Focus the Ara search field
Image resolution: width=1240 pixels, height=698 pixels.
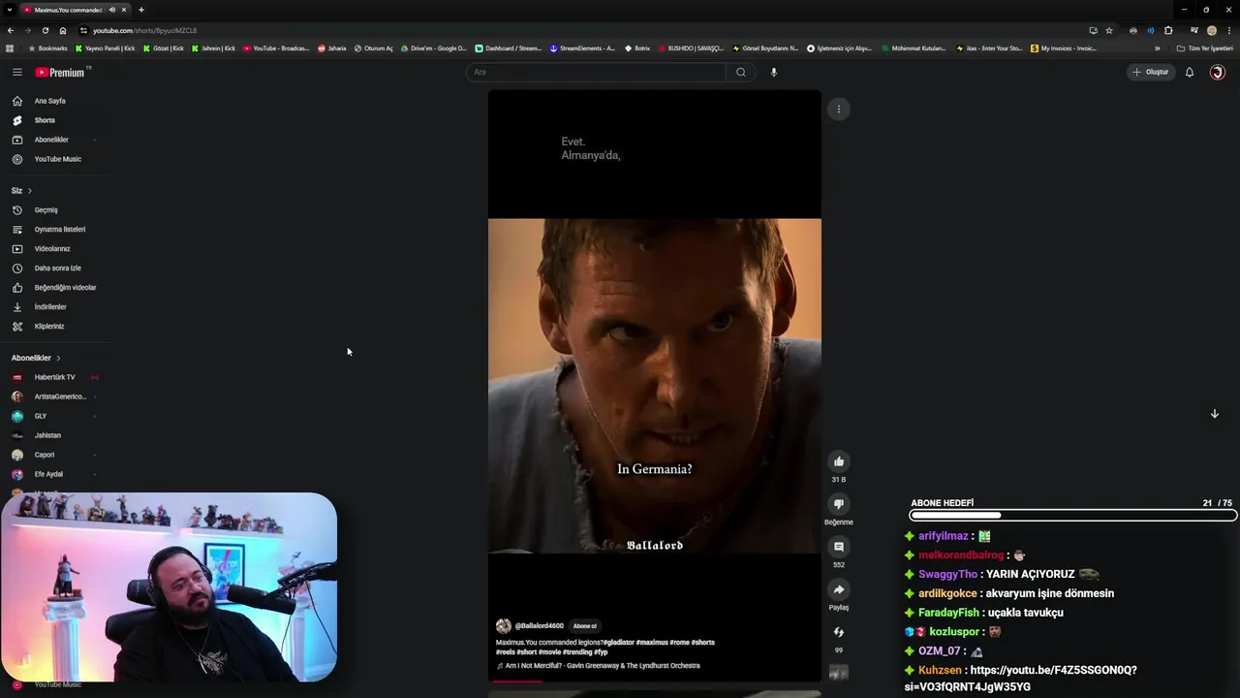click(596, 72)
